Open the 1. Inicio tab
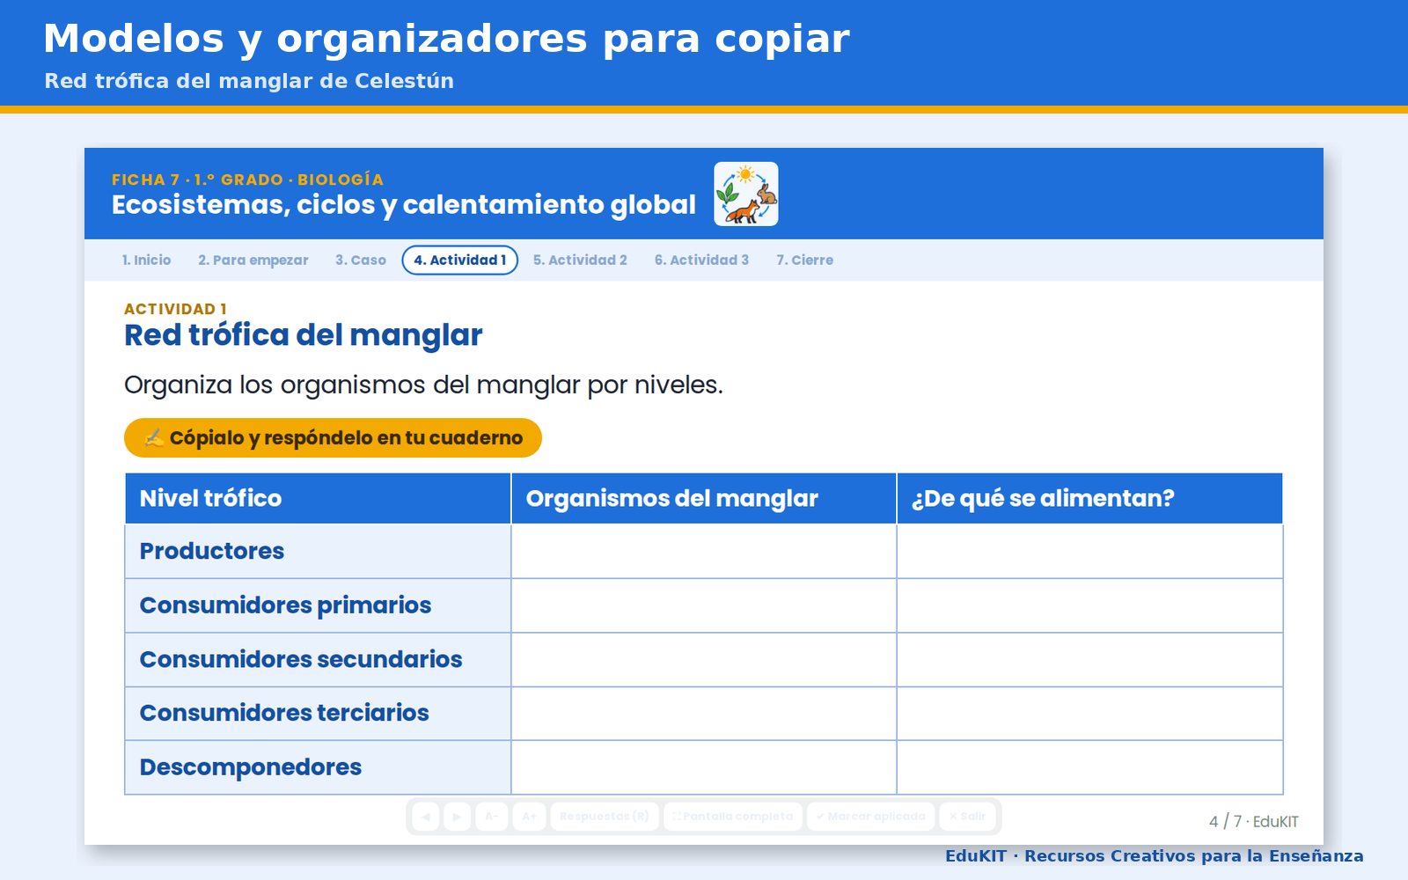 pyautogui.click(x=146, y=260)
